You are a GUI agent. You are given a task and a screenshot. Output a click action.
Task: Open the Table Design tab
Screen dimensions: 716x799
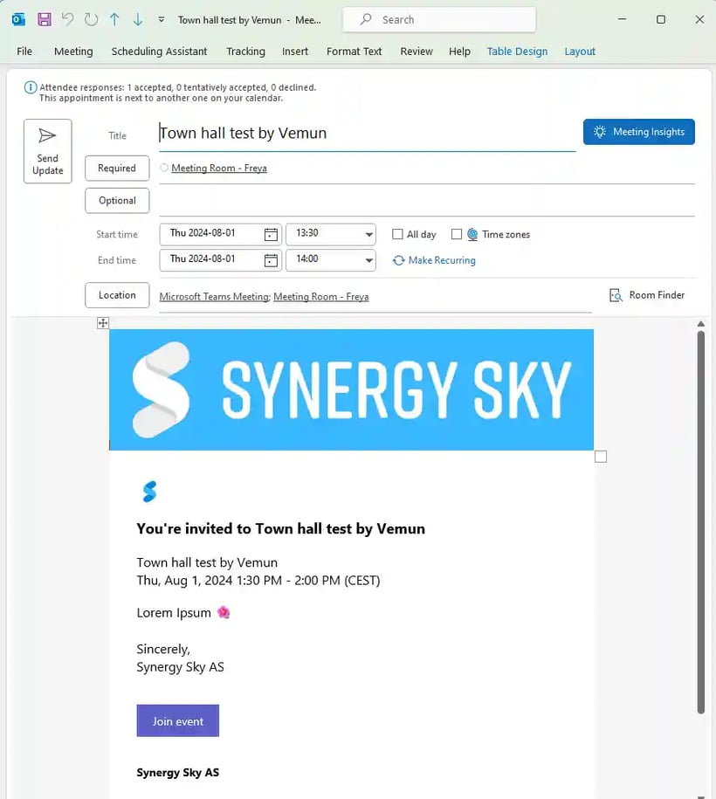tap(517, 52)
